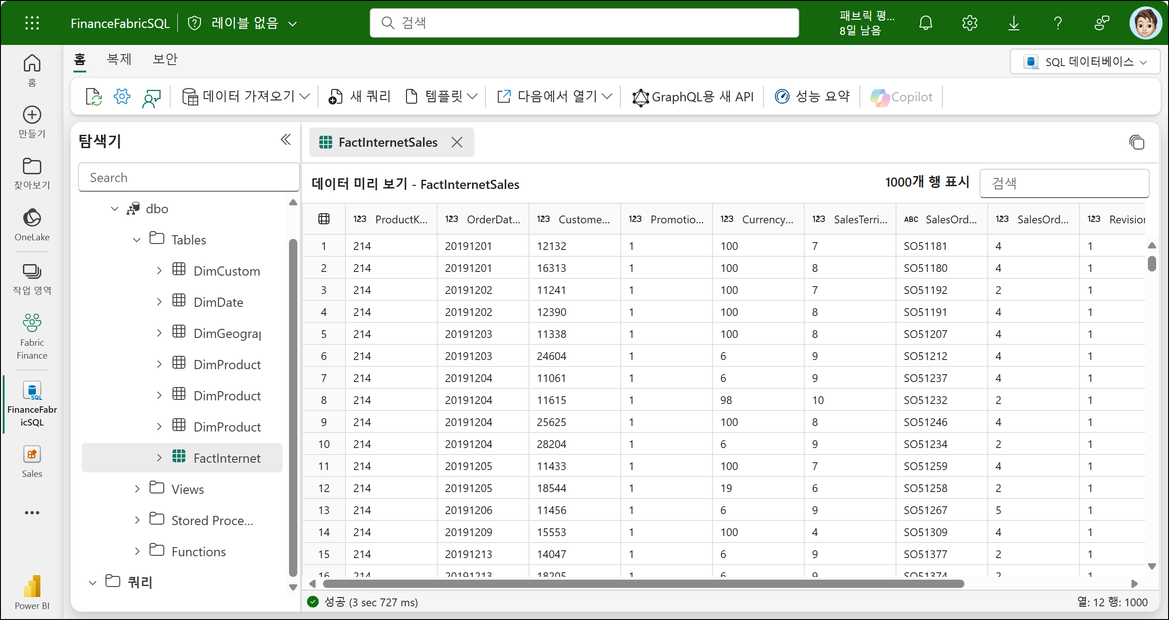Go to Home in the left navigation
Viewport: 1169px width, 620px height.
(32, 70)
